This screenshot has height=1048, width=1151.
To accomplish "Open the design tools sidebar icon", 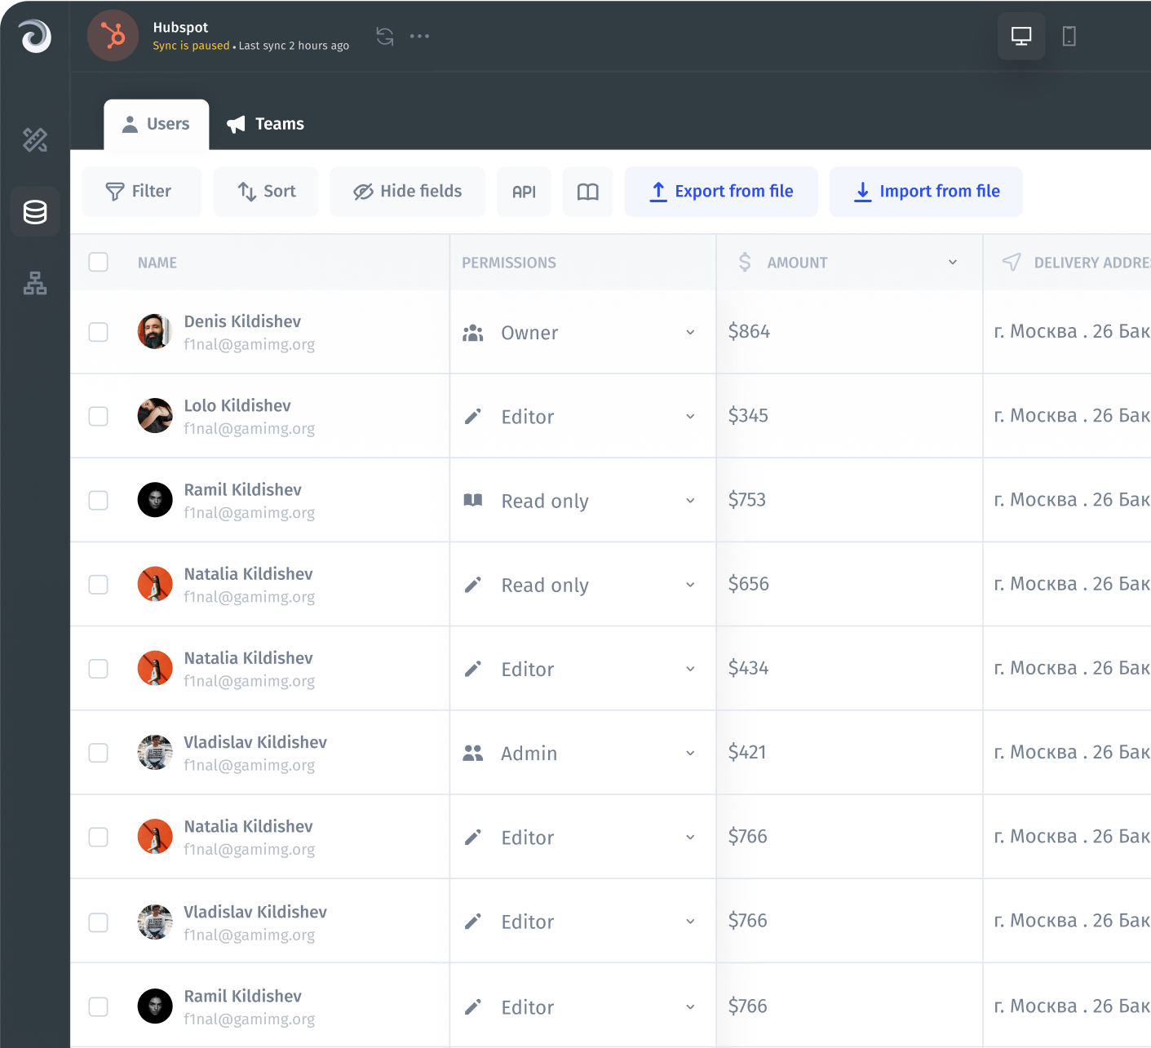I will 35,140.
